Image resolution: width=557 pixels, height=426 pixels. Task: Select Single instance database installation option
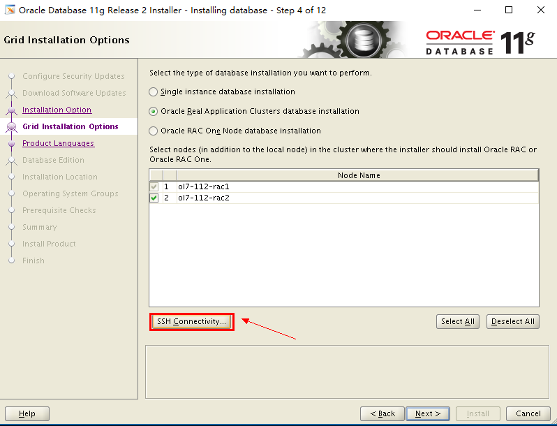point(153,92)
